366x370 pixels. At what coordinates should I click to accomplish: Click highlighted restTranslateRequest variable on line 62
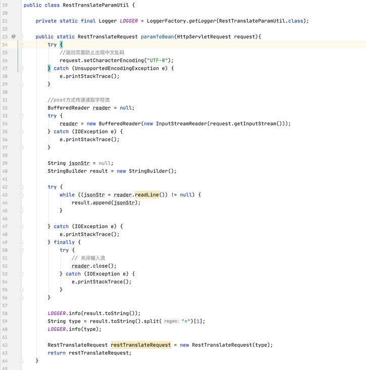pyautogui.click(x=141, y=345)
